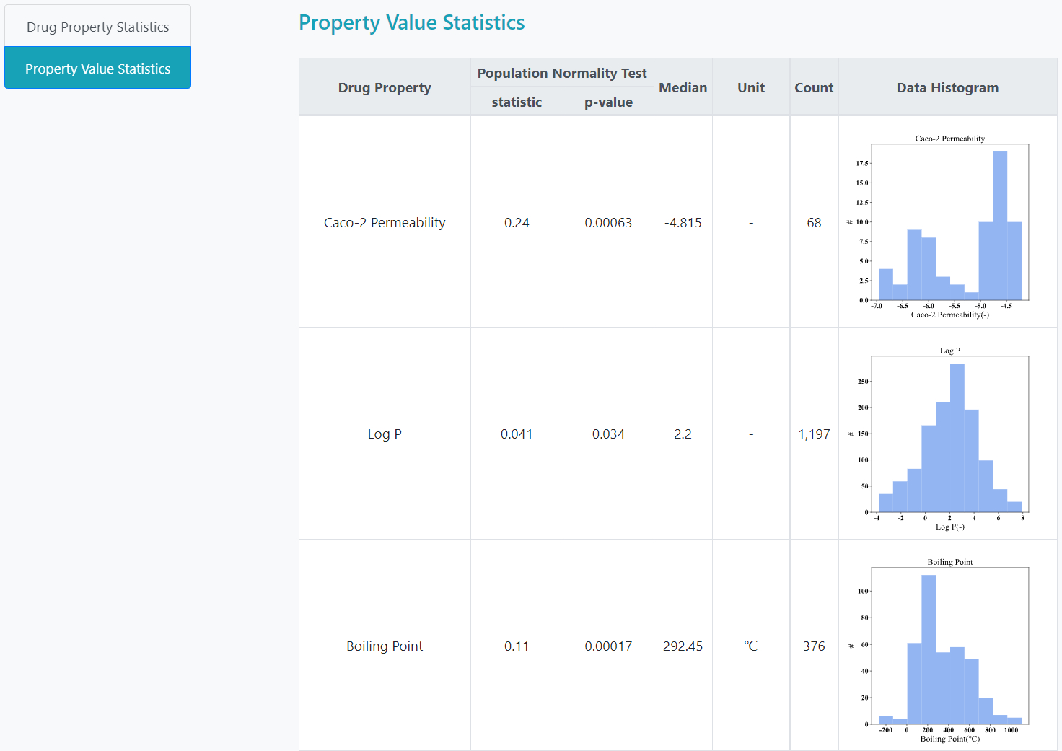Image resolution: width=1062 pixels, height=751 pixels.
Task: Click Boiling Point statistic value 0.11
Action: [517, 646]
